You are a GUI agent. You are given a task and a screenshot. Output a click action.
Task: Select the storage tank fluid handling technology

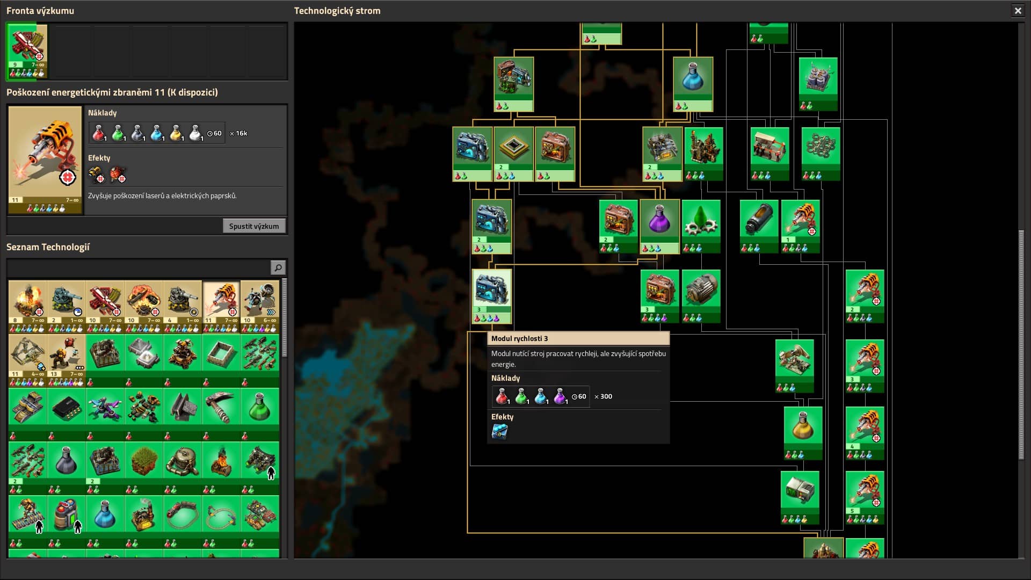point(183,467)
